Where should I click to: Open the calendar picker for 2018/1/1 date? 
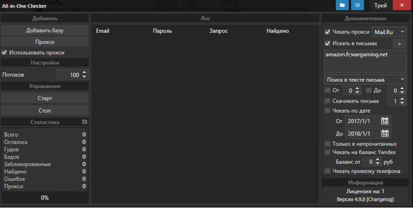tap(385, 133)
